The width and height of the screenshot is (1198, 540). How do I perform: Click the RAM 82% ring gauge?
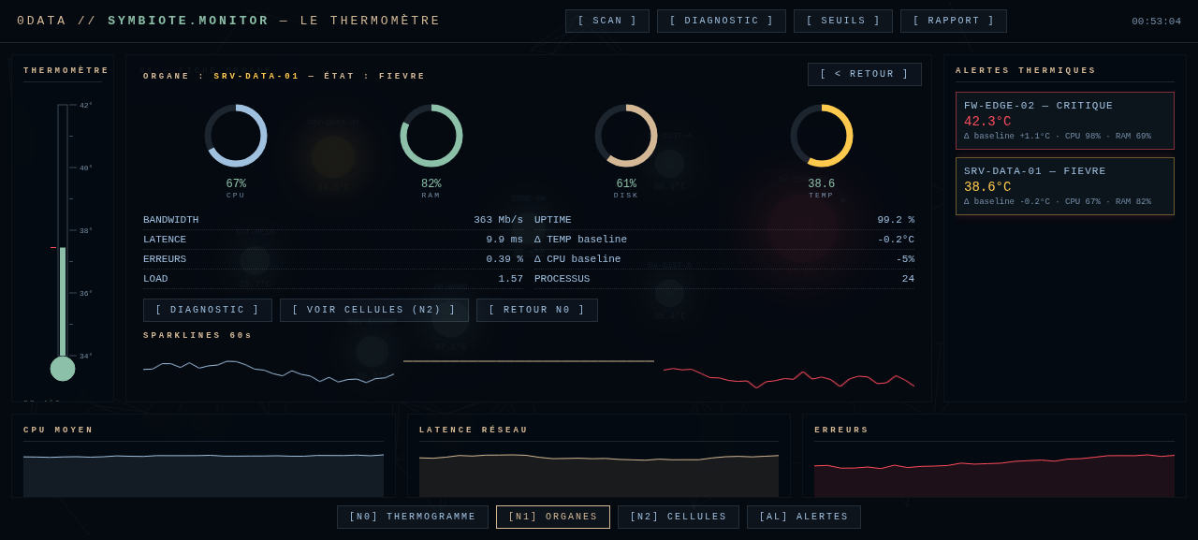pyautogui.click(x=431, y=136)
